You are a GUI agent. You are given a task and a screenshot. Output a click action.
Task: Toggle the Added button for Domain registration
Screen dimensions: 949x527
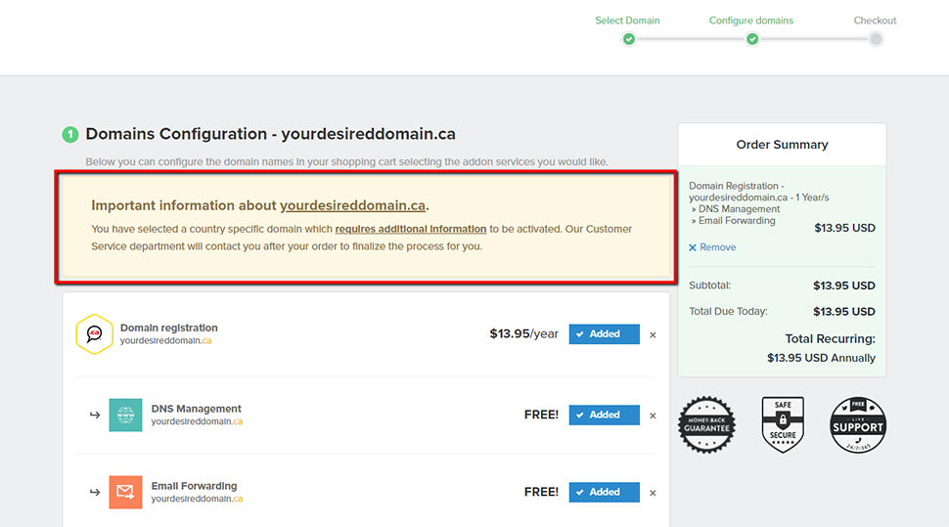point(604,334)
